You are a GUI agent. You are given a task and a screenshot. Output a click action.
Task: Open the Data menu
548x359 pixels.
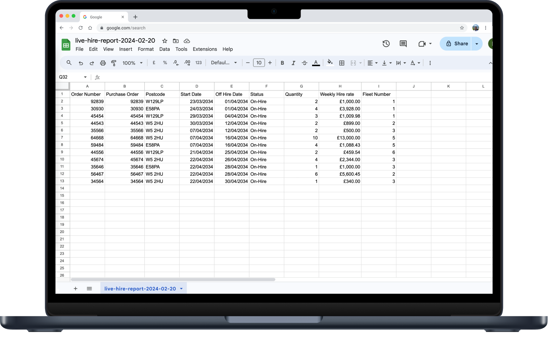tap(165, 49)
